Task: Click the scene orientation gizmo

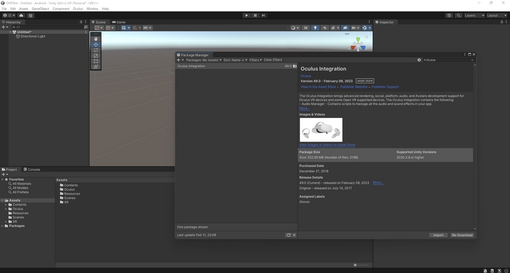Action: [x=358, y=45]
